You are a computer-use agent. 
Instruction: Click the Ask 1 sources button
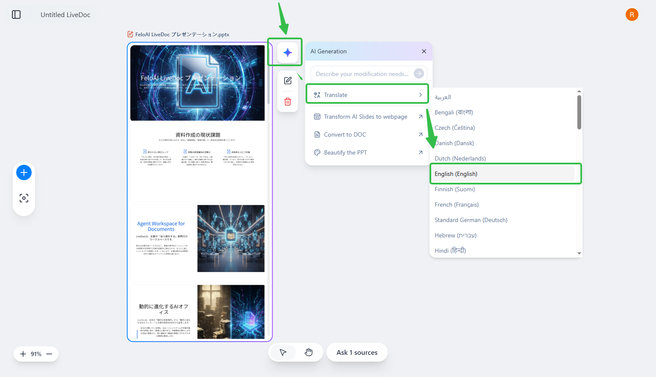click(x=357, y=352)
